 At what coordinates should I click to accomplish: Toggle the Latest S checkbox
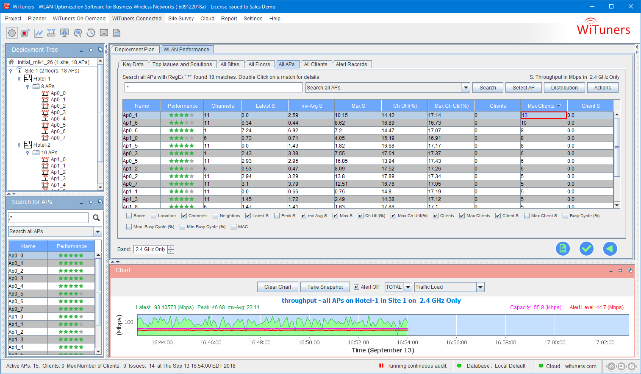tap(248, 216)
